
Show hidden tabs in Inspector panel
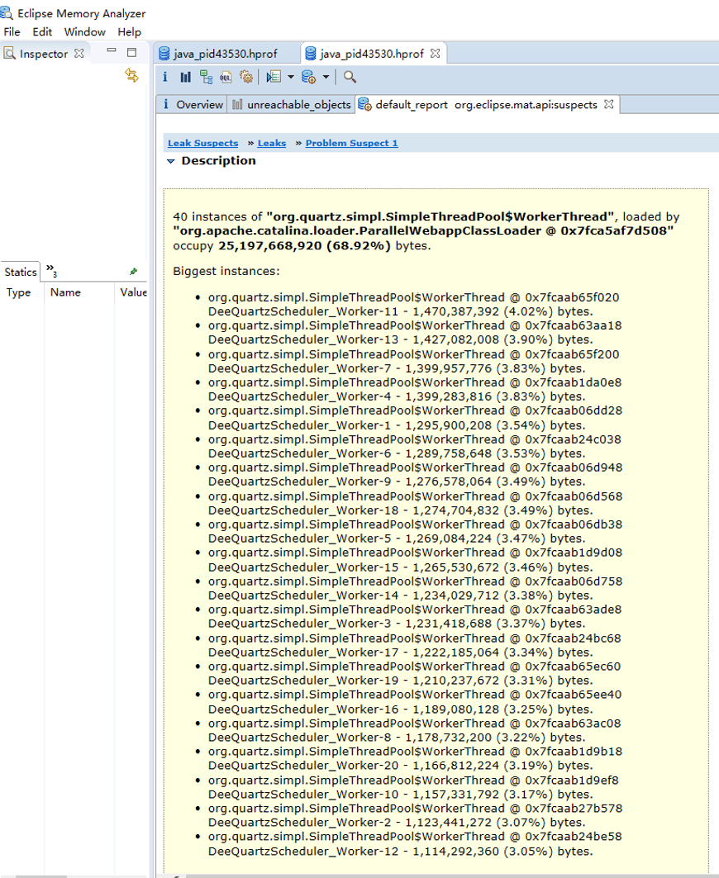pos(51,271)
